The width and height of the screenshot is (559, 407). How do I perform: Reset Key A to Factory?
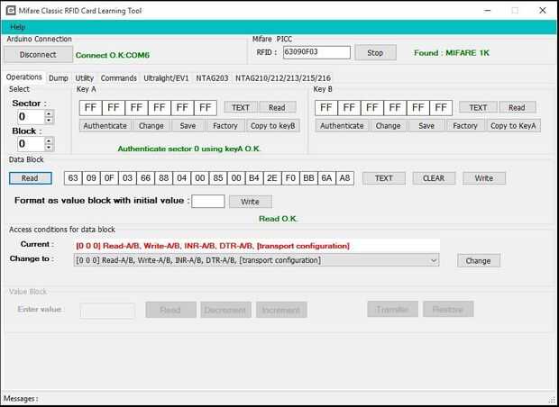225,126
